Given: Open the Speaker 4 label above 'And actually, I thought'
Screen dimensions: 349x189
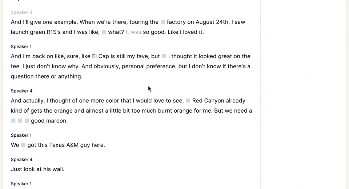Looking at the screenshot, I should pos(21,91).
